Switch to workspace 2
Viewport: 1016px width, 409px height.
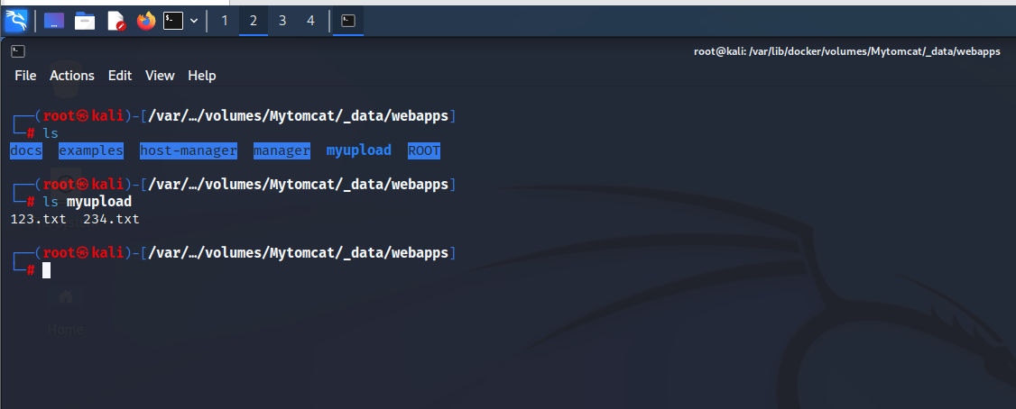(x=254, y=21)
